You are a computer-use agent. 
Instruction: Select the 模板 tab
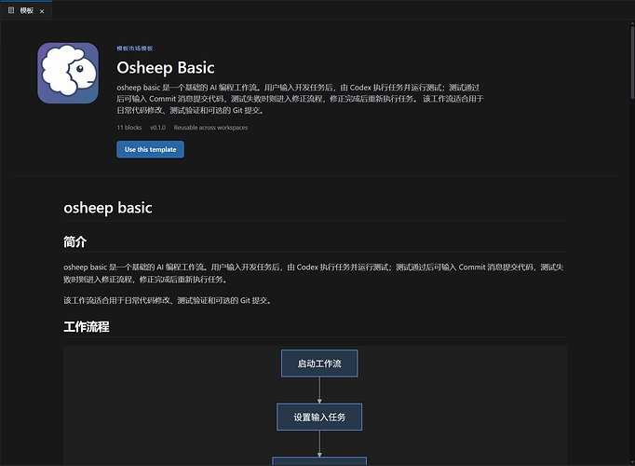pyautogui.click(x=26, y=10)
